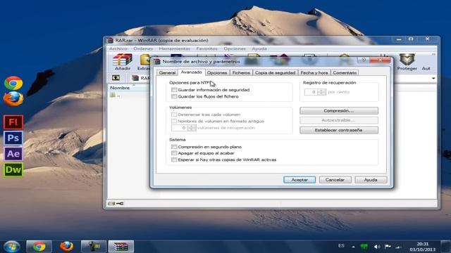Open WinRAR address bar dropdown arrow
This screenshot has height=253, width=451.
click(433, 78)
